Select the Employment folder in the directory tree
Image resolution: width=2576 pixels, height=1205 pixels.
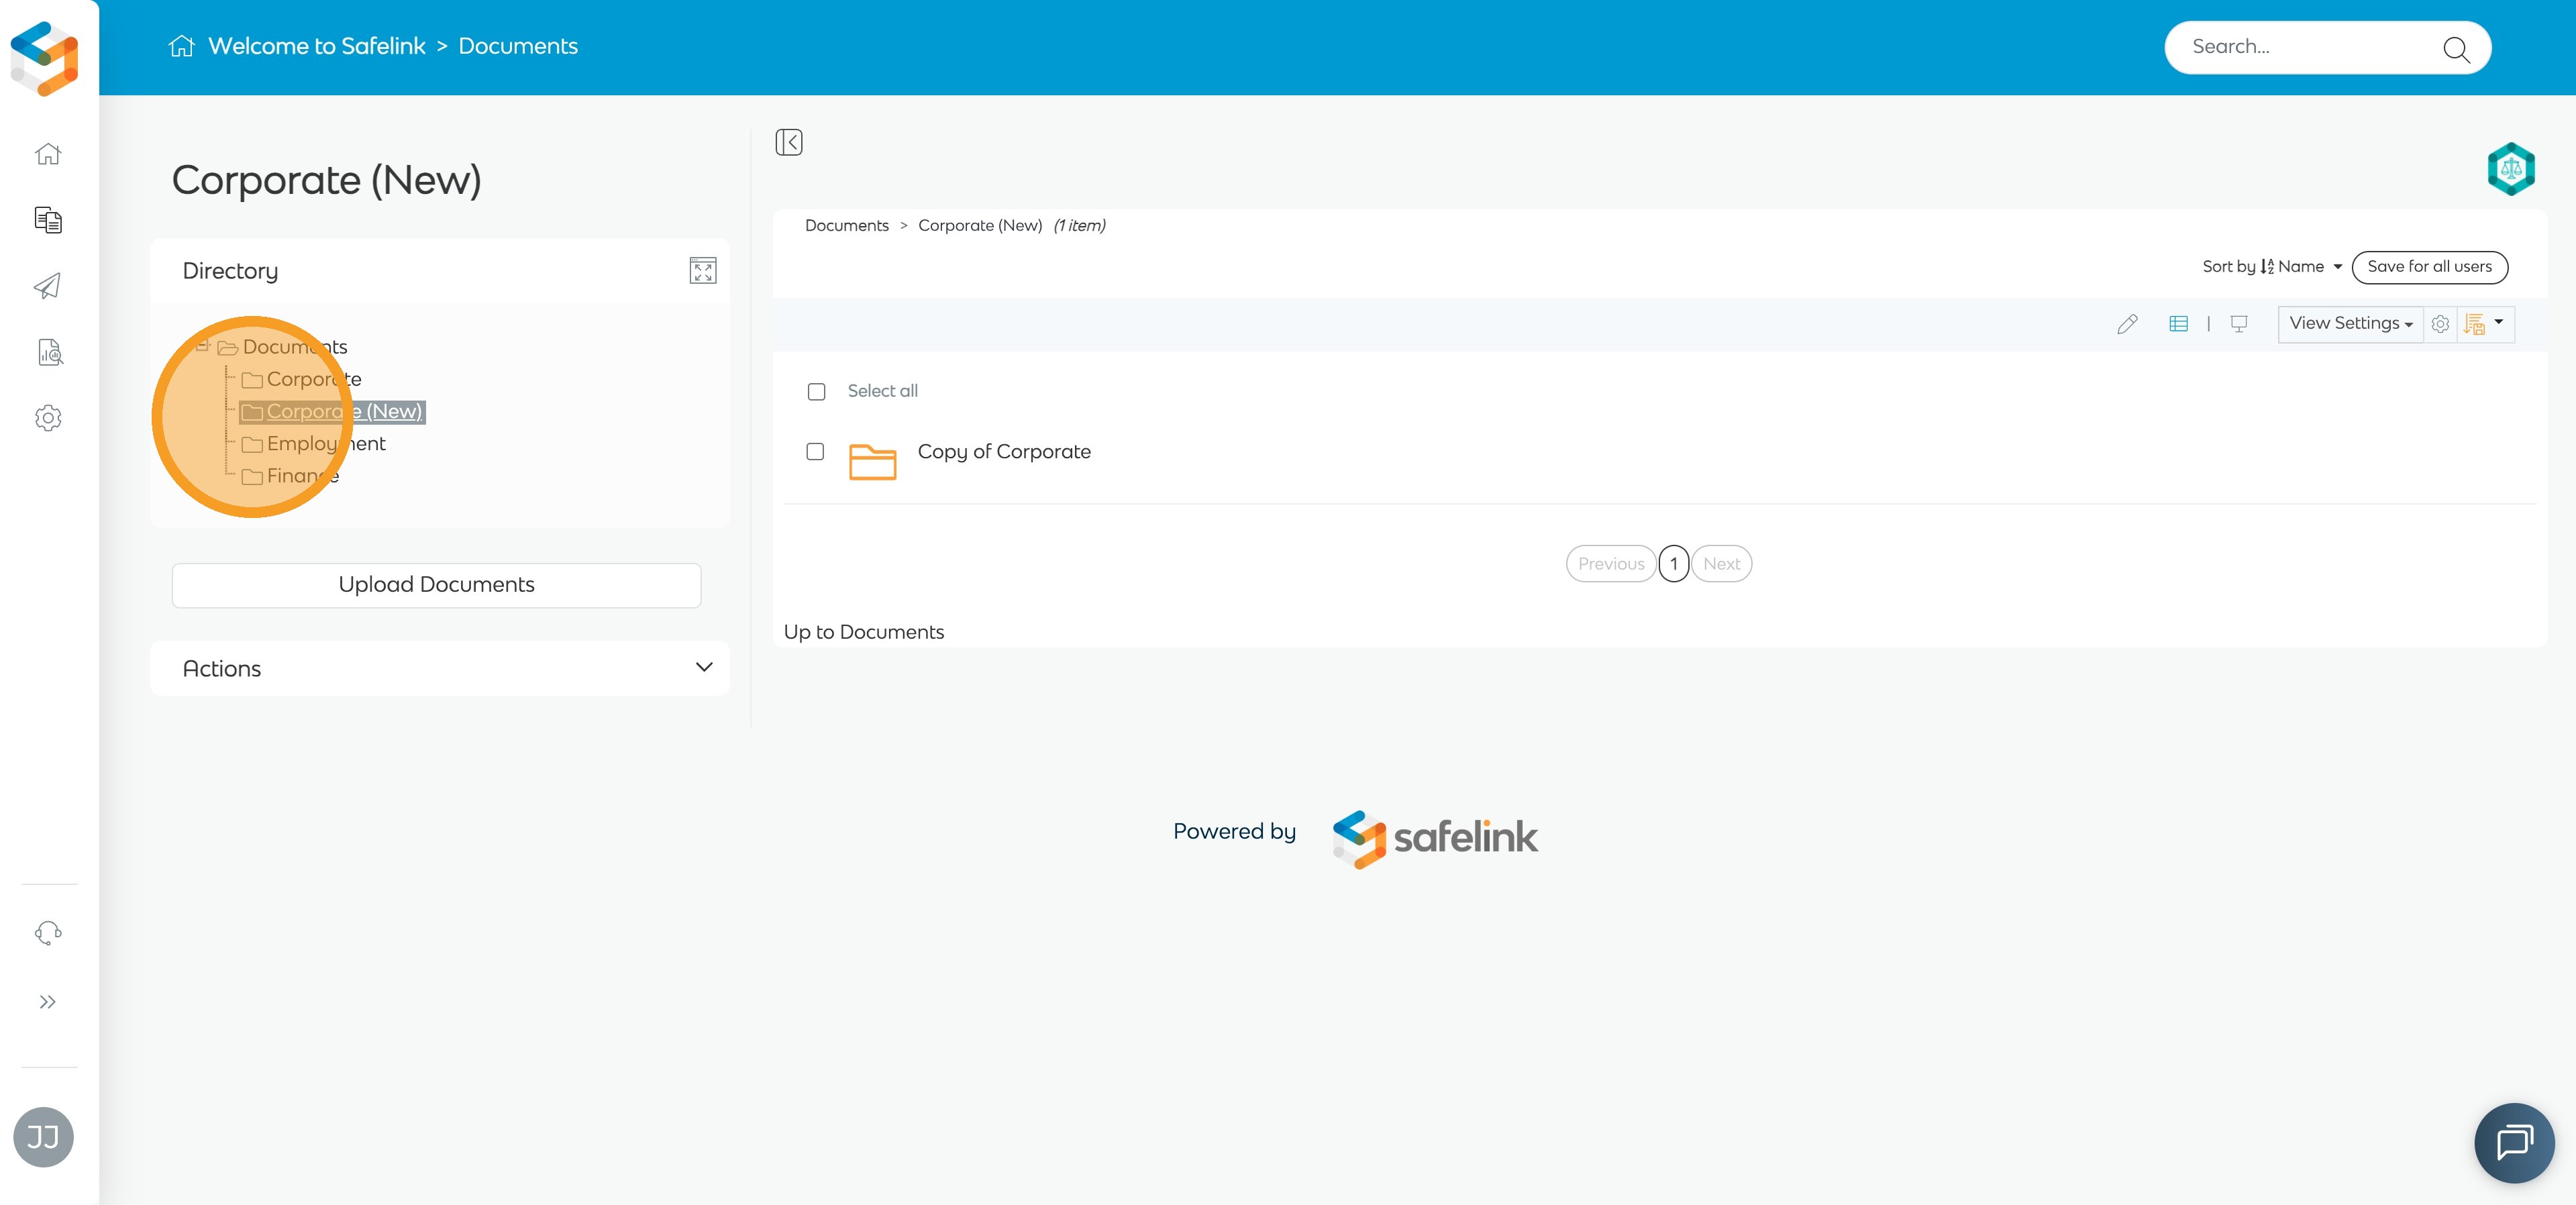coord(325,444)
